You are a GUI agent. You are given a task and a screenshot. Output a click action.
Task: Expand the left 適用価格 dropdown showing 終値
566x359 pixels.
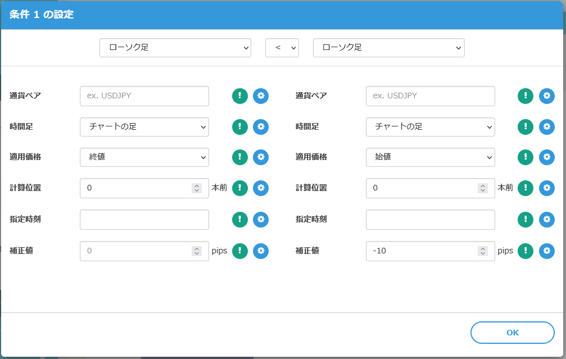[144, 157]
